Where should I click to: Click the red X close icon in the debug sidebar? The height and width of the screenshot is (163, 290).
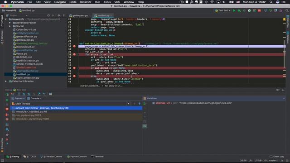coord(7,139)
